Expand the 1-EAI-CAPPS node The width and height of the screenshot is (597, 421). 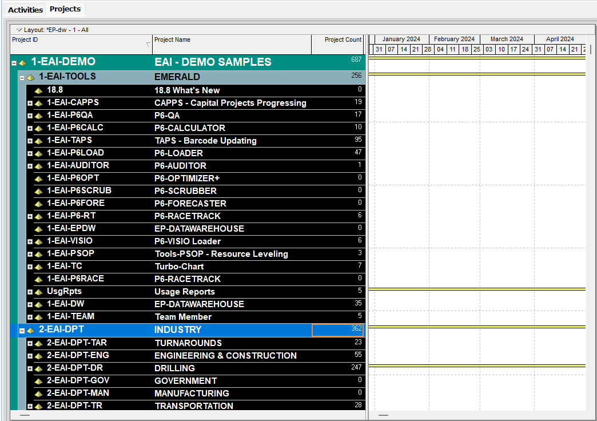(30, 104)
